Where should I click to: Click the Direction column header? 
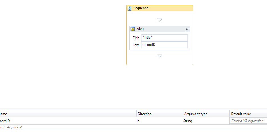[160, 114]
